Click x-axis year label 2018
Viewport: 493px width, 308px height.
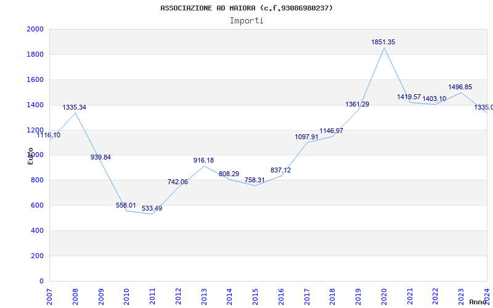pos(332,297)
